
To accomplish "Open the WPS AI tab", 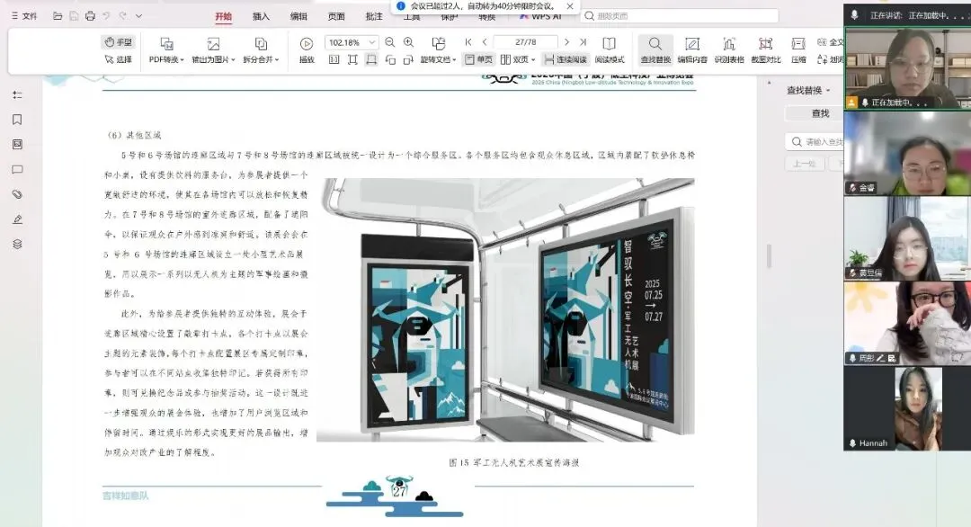I will pos(541,17).
